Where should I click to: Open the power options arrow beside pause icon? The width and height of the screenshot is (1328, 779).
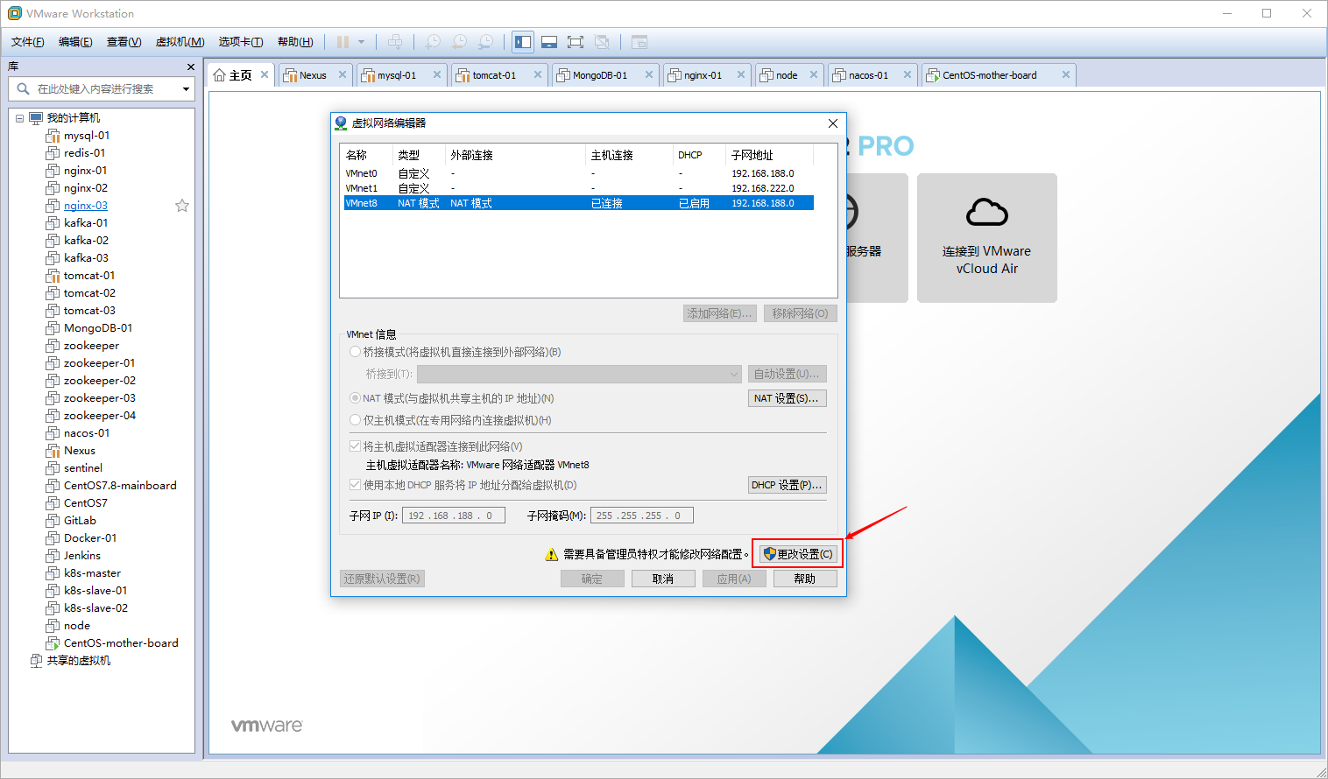[361, 42]
